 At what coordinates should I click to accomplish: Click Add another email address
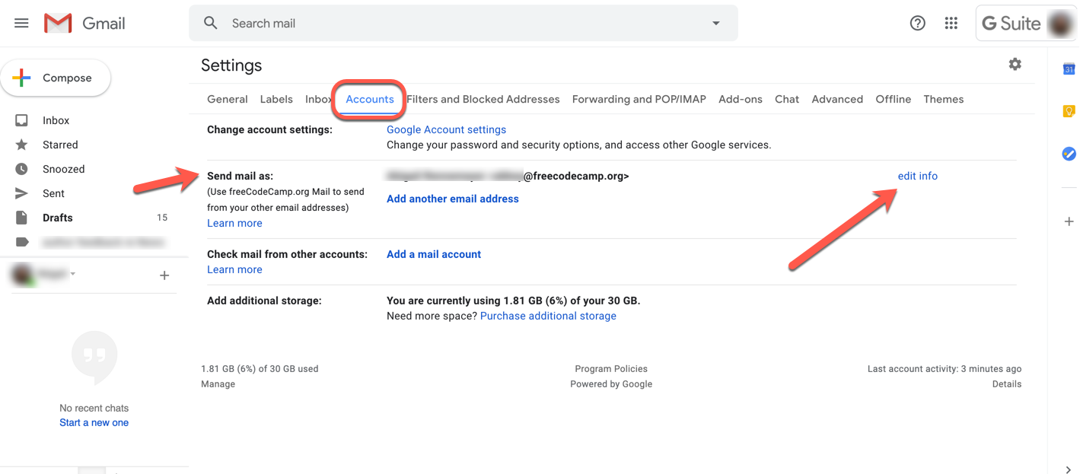tap(452, 199)
